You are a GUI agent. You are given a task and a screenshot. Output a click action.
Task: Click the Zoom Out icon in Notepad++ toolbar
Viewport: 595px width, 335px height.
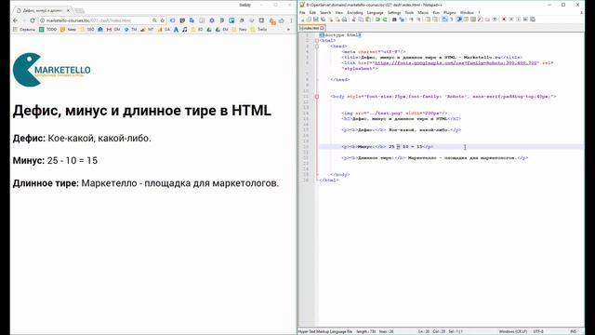point(418,19)
